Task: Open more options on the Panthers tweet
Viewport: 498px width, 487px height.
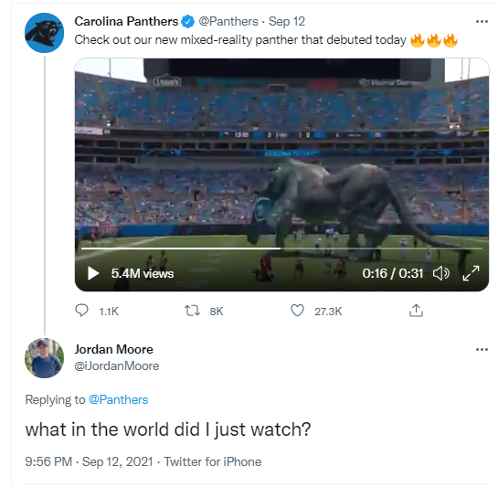Action: pyautogui.click(x=482, y=22)
